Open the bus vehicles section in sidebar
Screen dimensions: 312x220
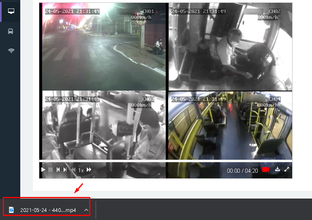pyautogui.click(x=11, y=31)
